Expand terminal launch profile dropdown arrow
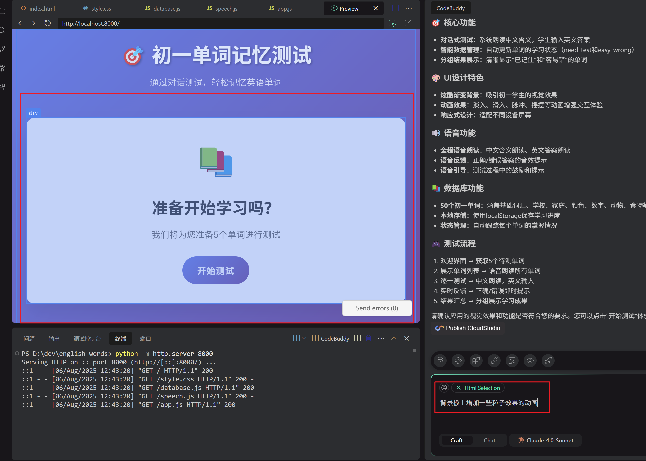 click(x=304, y=339)
